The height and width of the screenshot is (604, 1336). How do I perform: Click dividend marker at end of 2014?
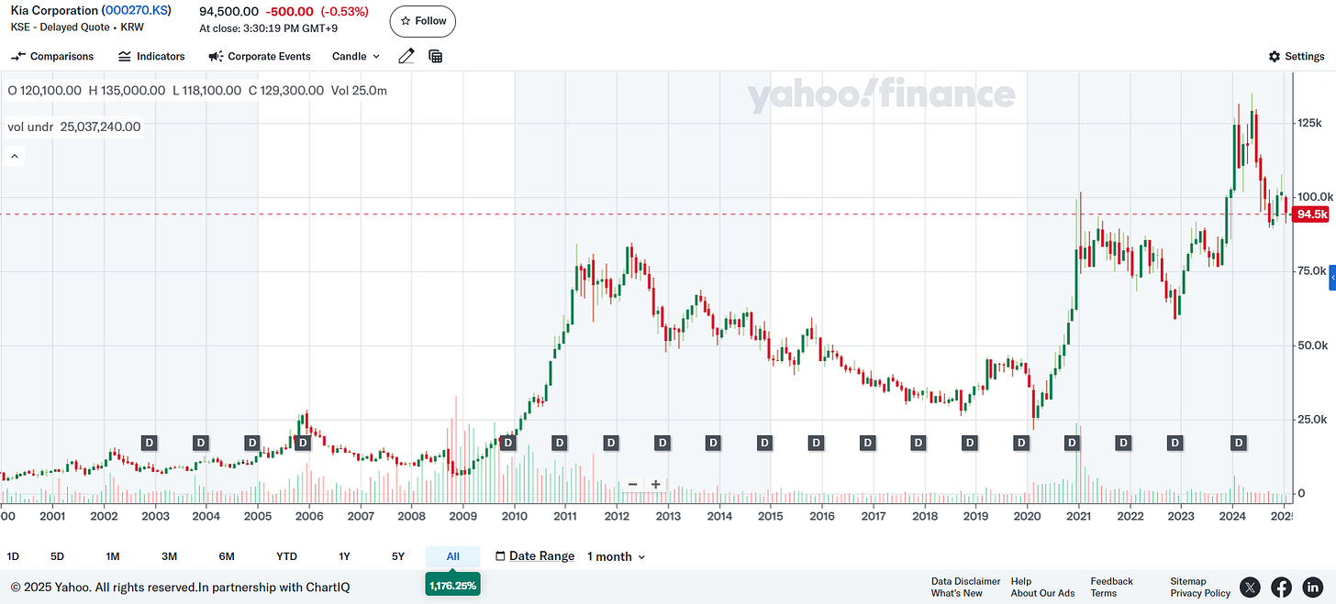(764, 443)
